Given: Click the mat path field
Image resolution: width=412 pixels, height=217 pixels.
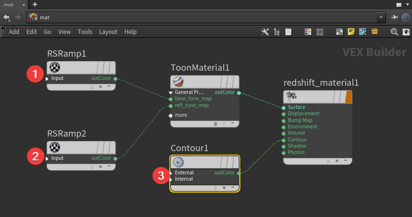Looking at the screenshot, I should pos(206,17).
